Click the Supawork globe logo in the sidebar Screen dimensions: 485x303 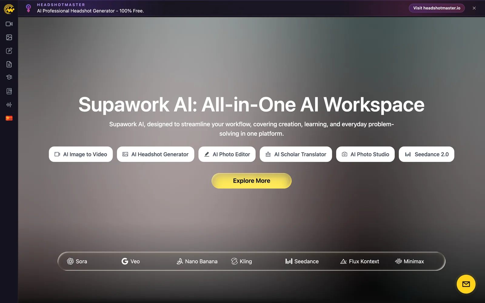click(x=9, y=9)
